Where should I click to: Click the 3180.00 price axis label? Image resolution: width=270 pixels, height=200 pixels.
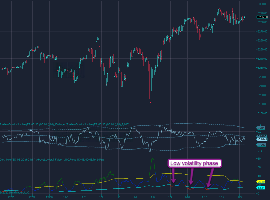coord(263,113)
